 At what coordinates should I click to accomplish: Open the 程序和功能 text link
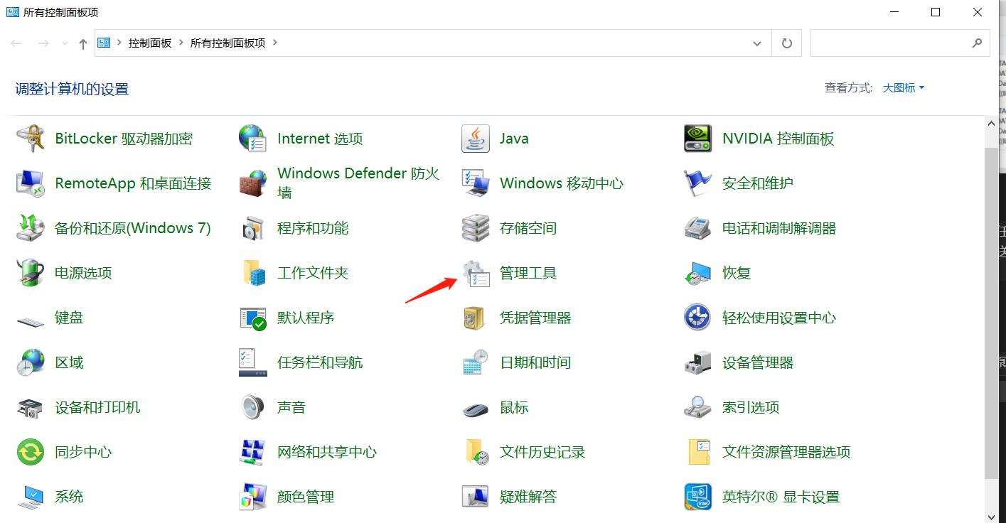click(313, 228)
